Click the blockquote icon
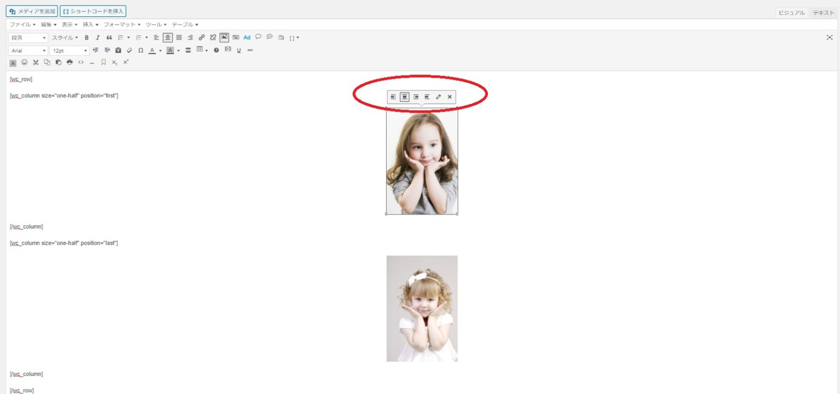This screenshot has width=840, height=394. [109, 38]
